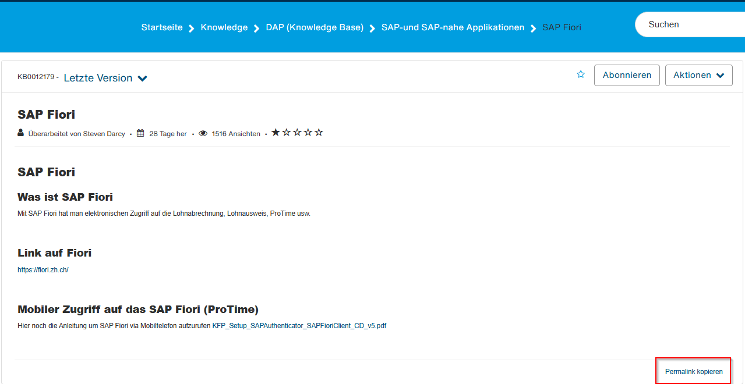The width and height of the screenshot is (745, 384).
Task: Rate the article four stars
Action: [308, 133]
